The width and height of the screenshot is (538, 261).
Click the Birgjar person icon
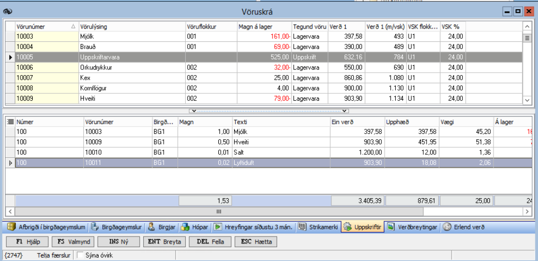pos(151,227)
